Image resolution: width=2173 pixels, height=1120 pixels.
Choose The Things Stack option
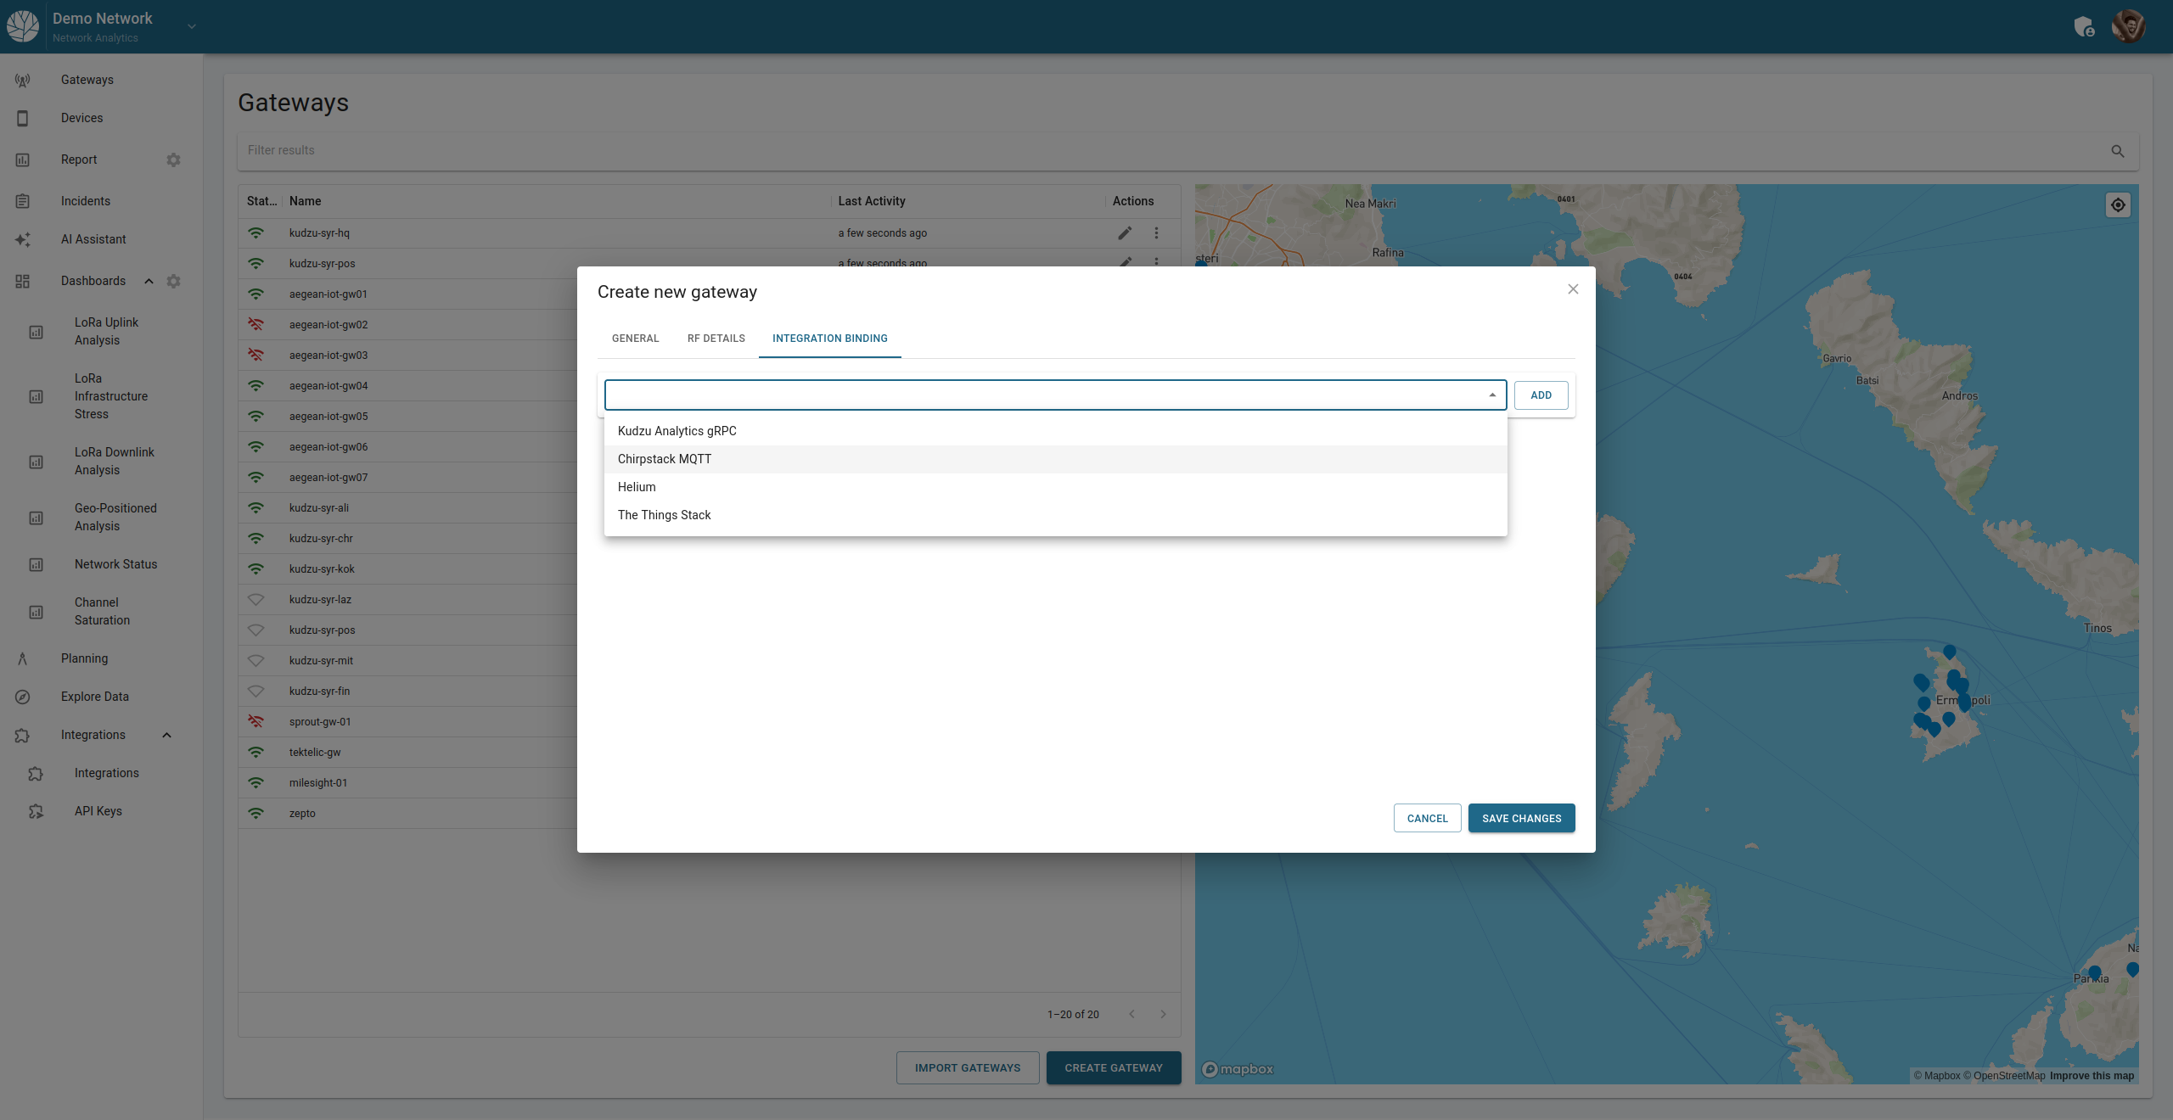tap(665, 515)
